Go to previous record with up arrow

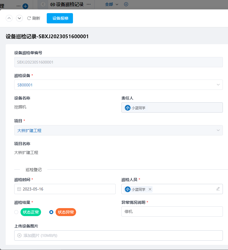coord(9,18)
